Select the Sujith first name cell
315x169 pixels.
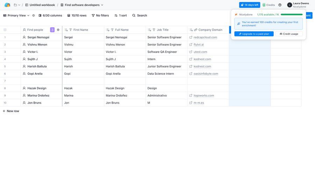pyautogui.click(x=83, y=59)
